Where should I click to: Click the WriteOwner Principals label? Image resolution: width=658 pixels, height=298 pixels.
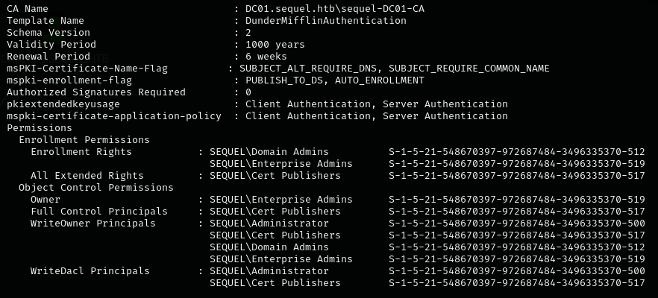pos(93,223)
